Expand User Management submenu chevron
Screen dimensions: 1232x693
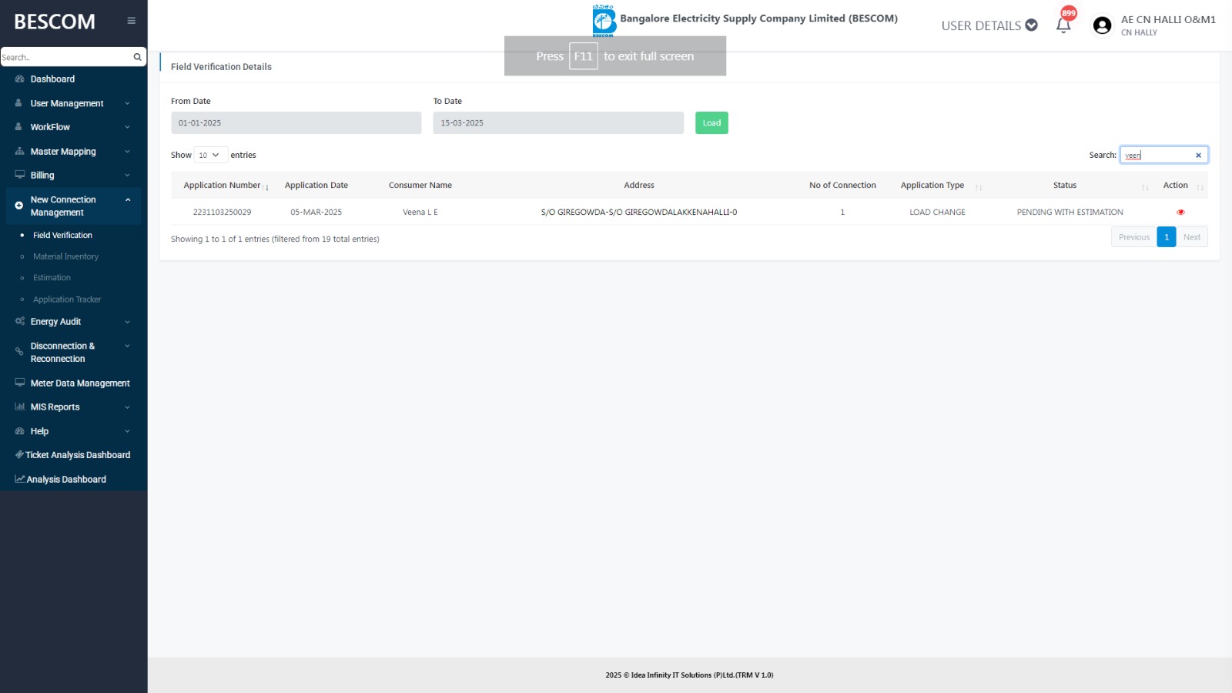pos(127,103)
